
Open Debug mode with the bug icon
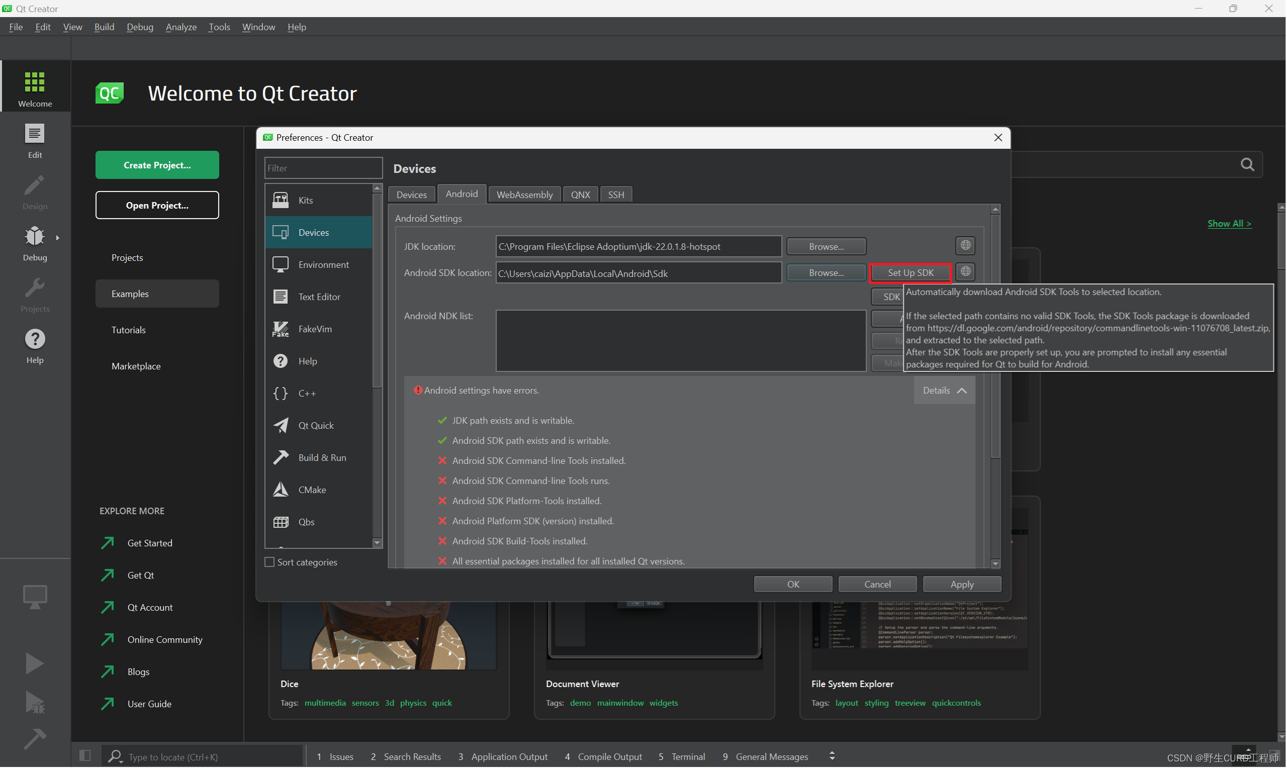point(35,243)
